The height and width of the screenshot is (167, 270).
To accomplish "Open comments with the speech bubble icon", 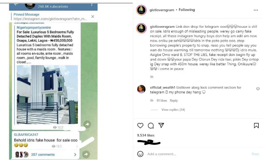I will tap(151, 126).
